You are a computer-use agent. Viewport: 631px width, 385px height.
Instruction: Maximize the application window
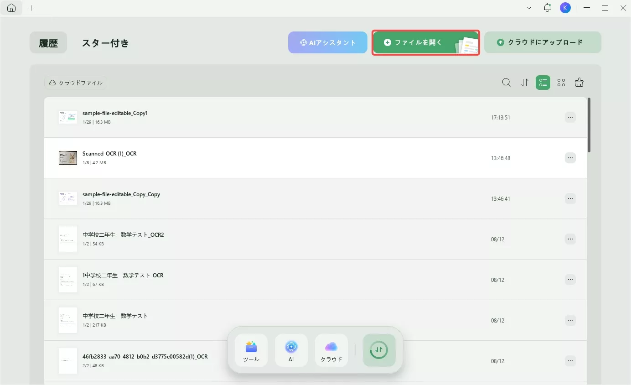605,8
